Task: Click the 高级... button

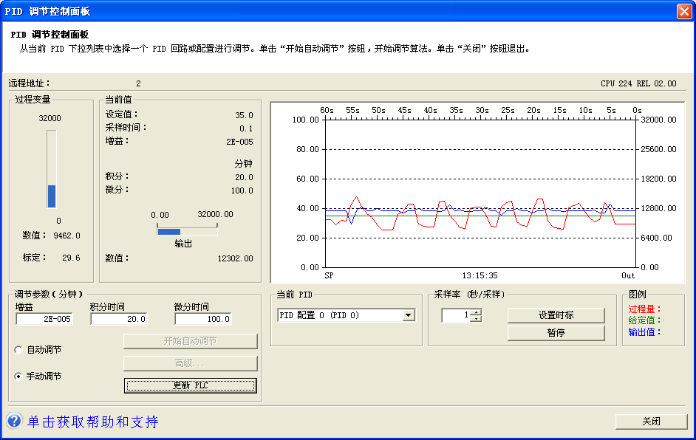Action: click(191, 363)
